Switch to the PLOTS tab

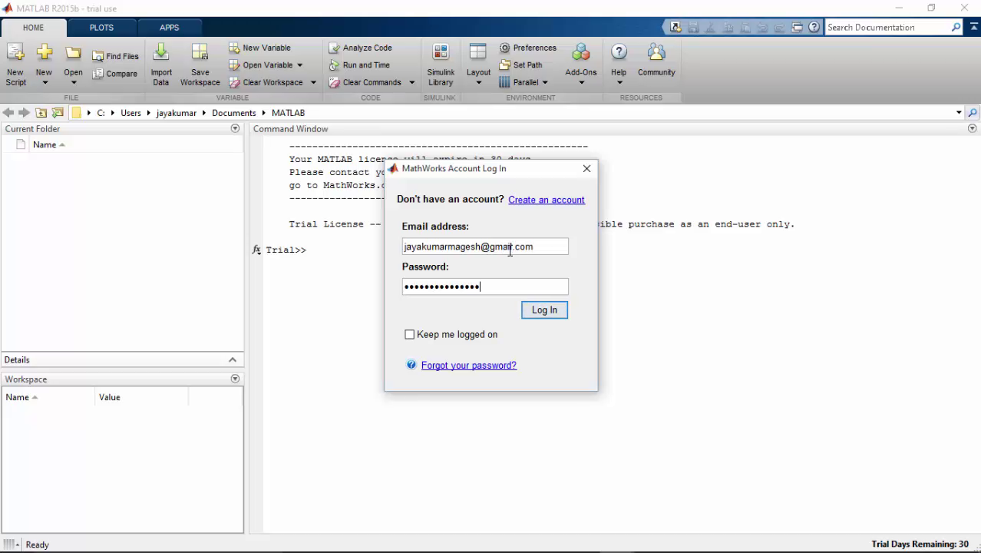(x=101, y=28)
